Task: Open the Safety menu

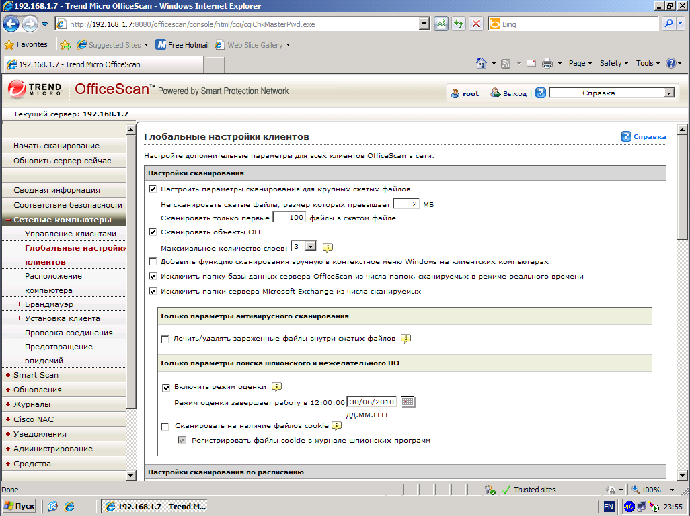Action: 614,63
